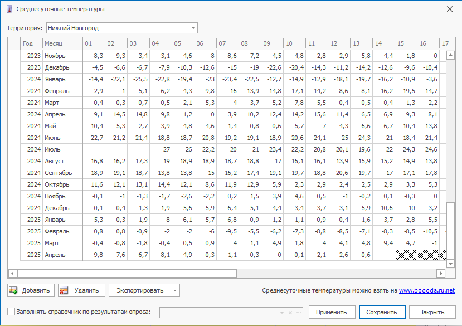Image resolution: width=462 pixels, height=326 pixels.
Task: Click the horizontal scrollbar thumb
Action: [127, 273]
